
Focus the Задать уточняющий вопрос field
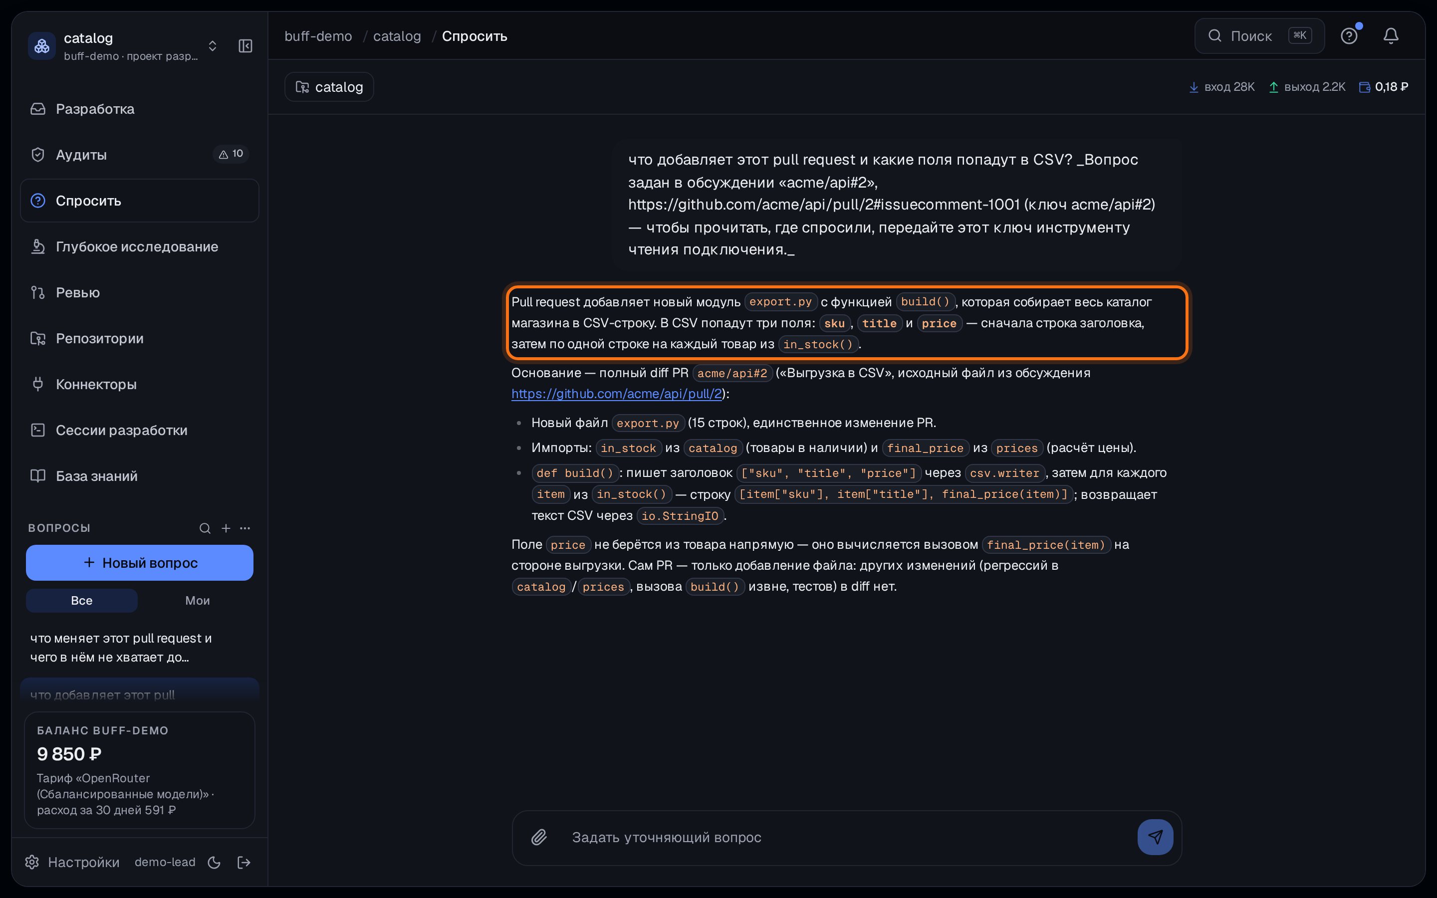pyautogui.click(x=846, y=838)
